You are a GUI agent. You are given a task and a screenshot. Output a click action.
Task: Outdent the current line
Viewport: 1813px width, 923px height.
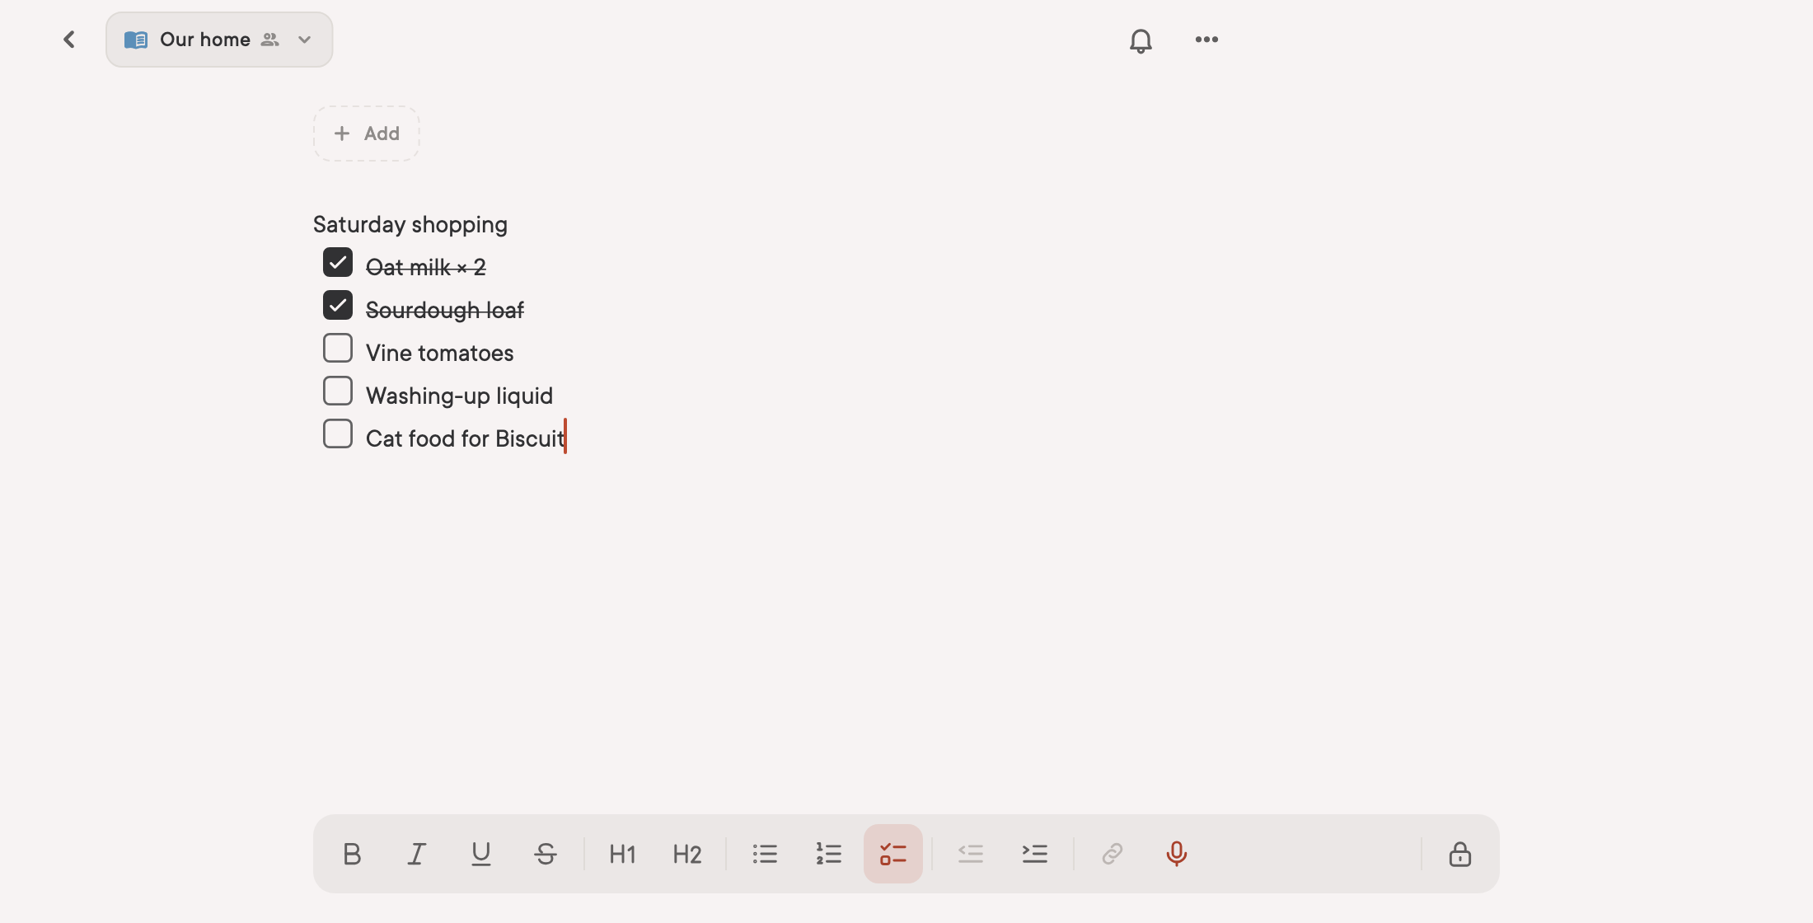(x=971, y=854)
